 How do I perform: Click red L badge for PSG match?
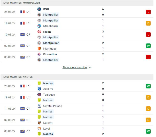coord(148,12)
